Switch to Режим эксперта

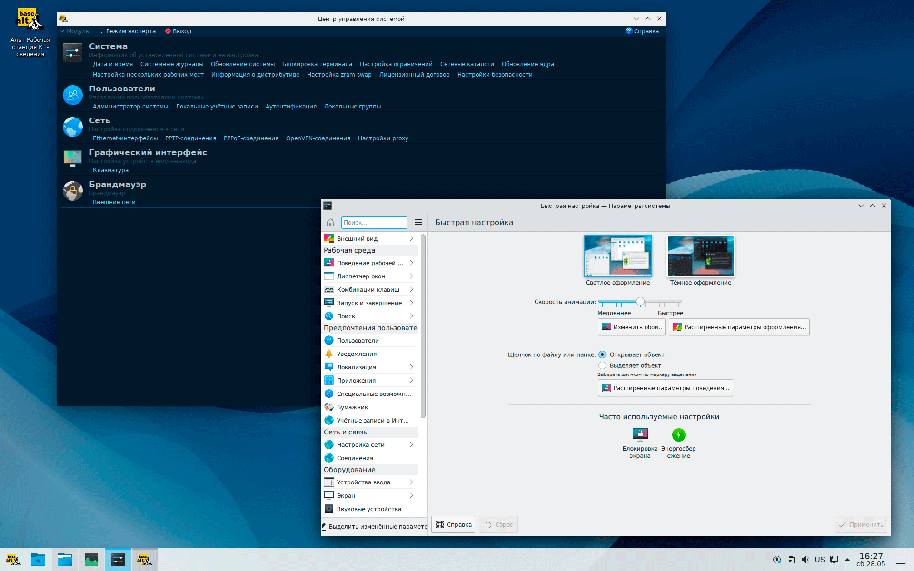coord(127,31)
